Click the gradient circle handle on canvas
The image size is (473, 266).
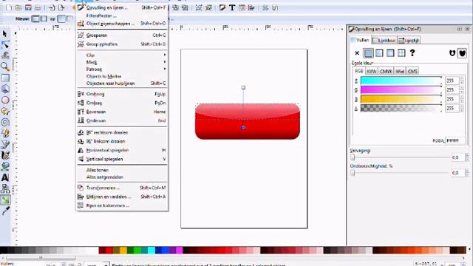(243, 128)
